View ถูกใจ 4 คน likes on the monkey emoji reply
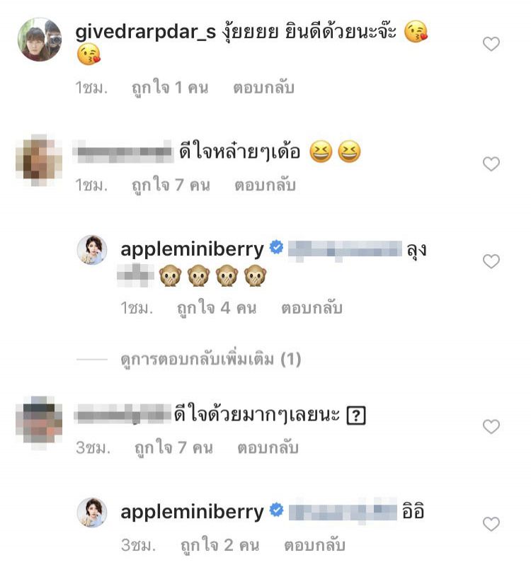 [x=217, y=308]
